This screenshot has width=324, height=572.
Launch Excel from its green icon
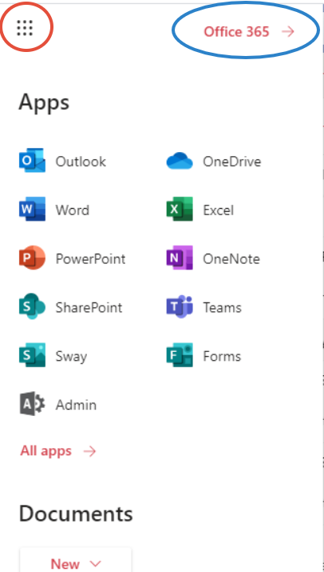pos(180,210)
